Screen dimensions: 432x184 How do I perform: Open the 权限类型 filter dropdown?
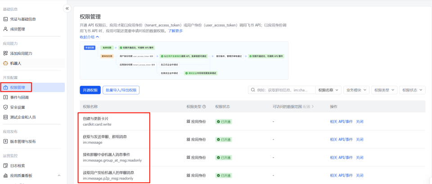[384, 90]
